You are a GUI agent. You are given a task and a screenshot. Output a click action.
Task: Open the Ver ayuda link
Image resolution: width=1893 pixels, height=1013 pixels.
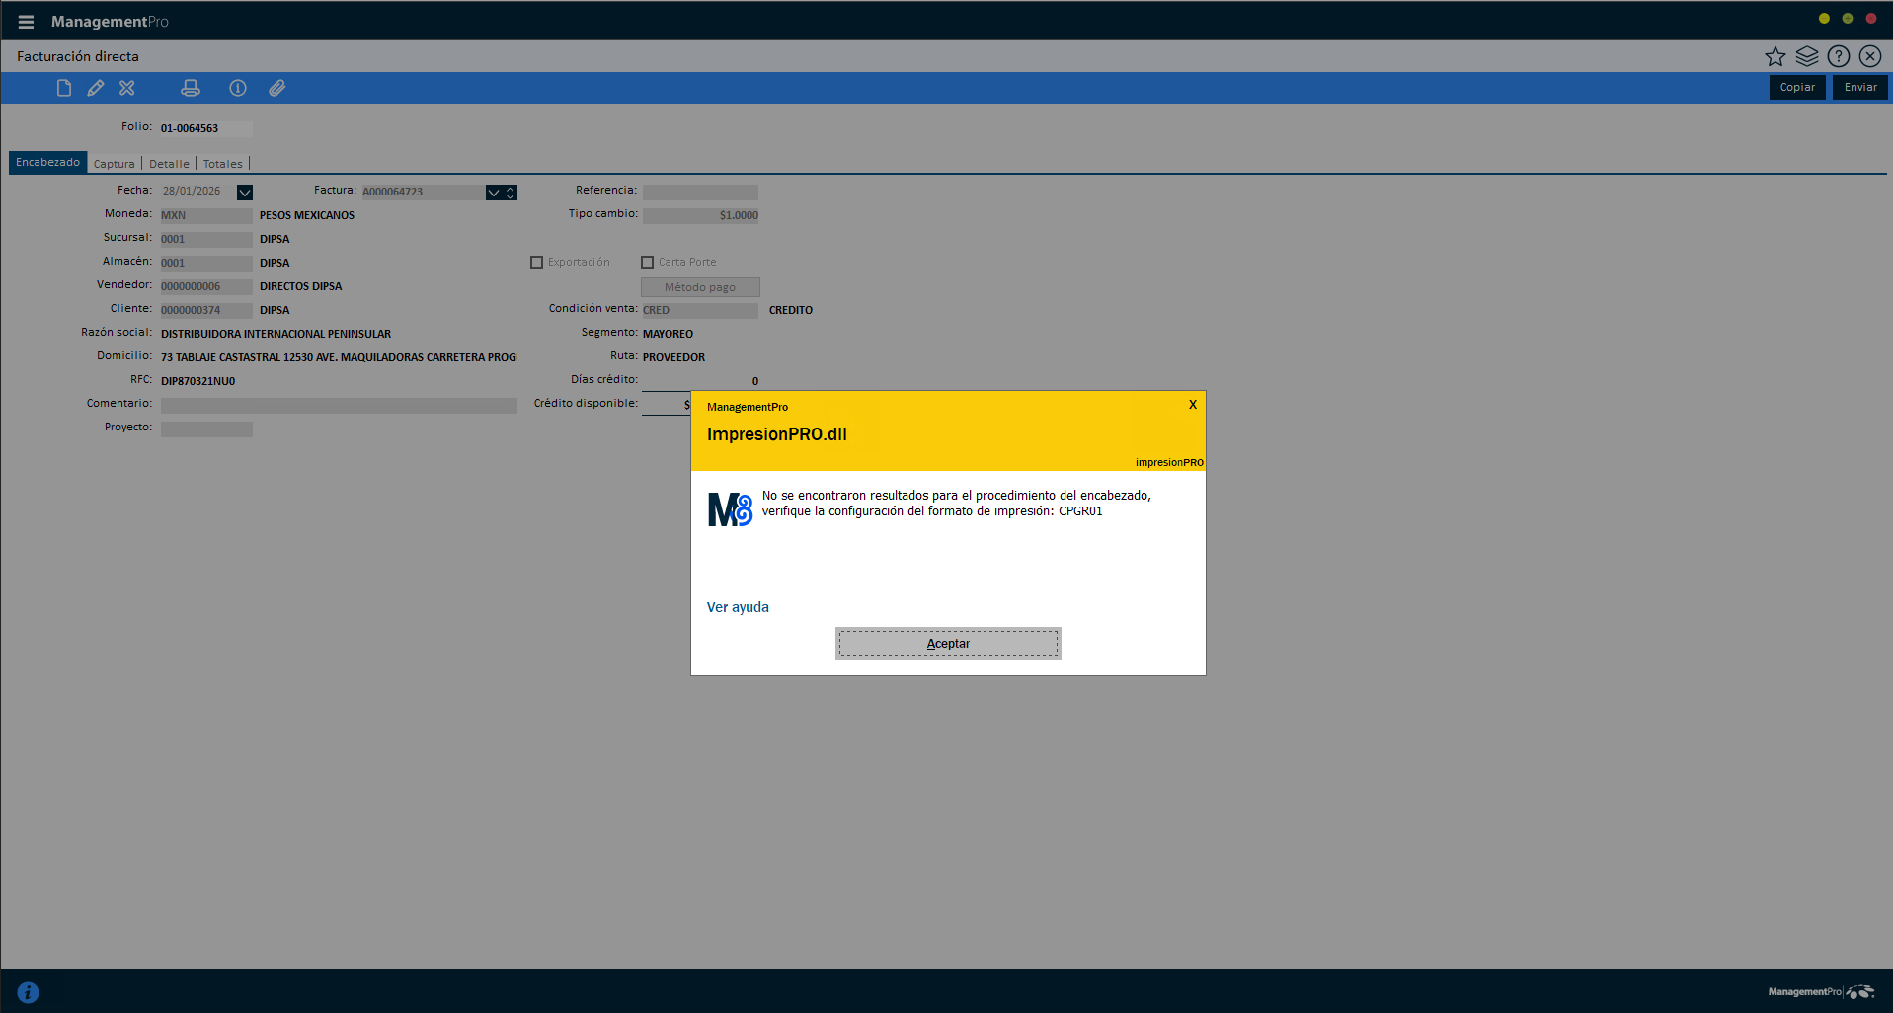738,607
